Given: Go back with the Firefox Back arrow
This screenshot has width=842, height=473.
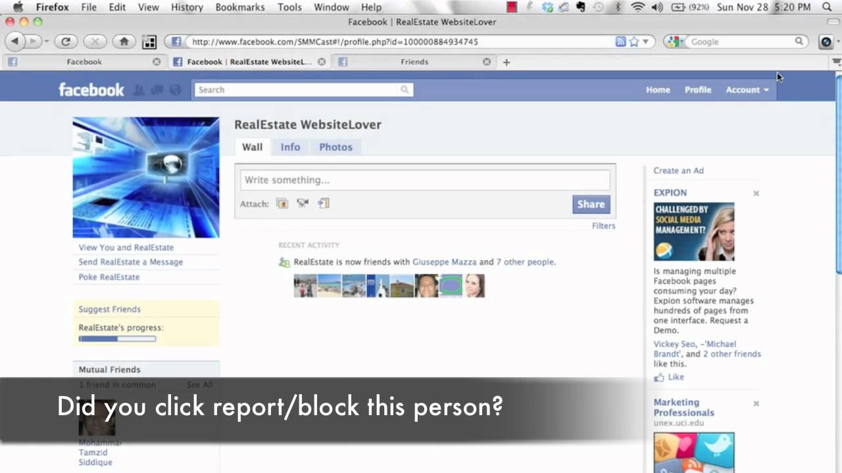Looking at the screenshot, I should coord(14,41).
